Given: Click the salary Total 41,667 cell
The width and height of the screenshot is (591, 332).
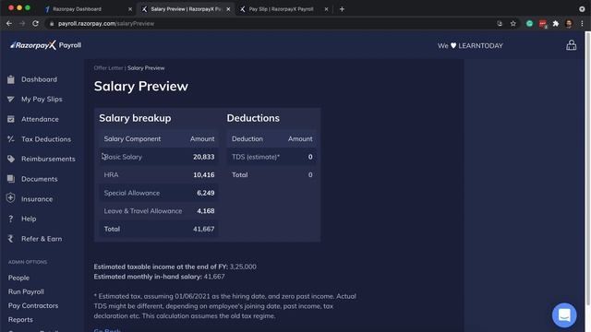Looking at the screenshot, I should [x=203, y=229].
